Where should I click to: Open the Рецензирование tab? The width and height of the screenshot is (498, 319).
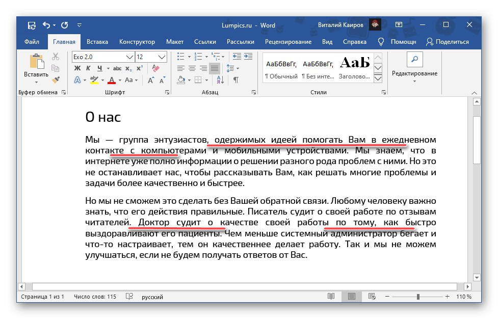pyautogui.click(x=289, y=41)
